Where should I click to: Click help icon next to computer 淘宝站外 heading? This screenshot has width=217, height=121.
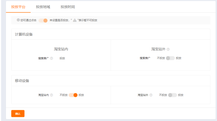[168, 49]
